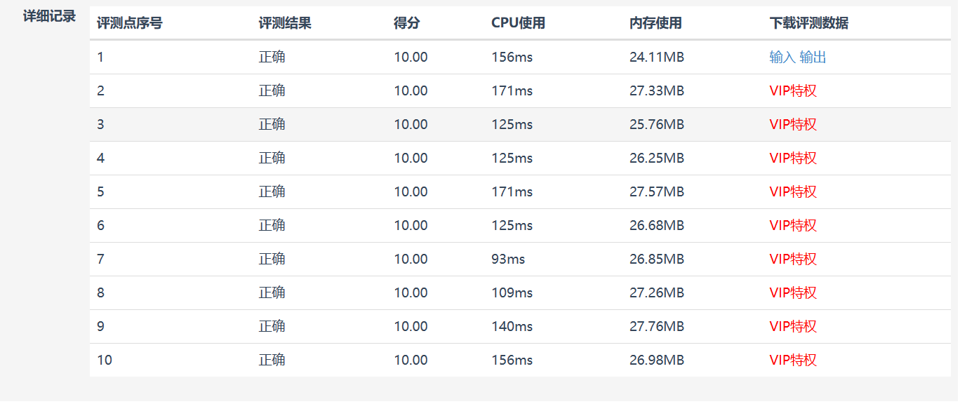Image resolution: width=960 pixels, height=411 pixels.
Task: Select the 26.98MB memory value
Action: coord(657,361)
